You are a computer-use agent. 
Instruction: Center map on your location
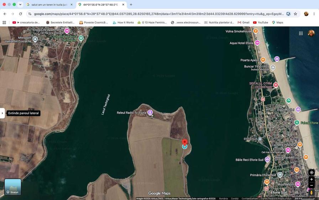pyautogui.click(x=312, y=173)
